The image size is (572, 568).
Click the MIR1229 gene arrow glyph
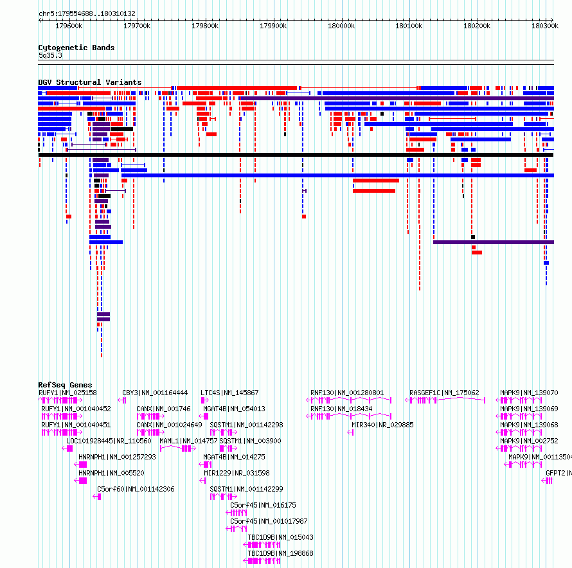tap(203, 481)
